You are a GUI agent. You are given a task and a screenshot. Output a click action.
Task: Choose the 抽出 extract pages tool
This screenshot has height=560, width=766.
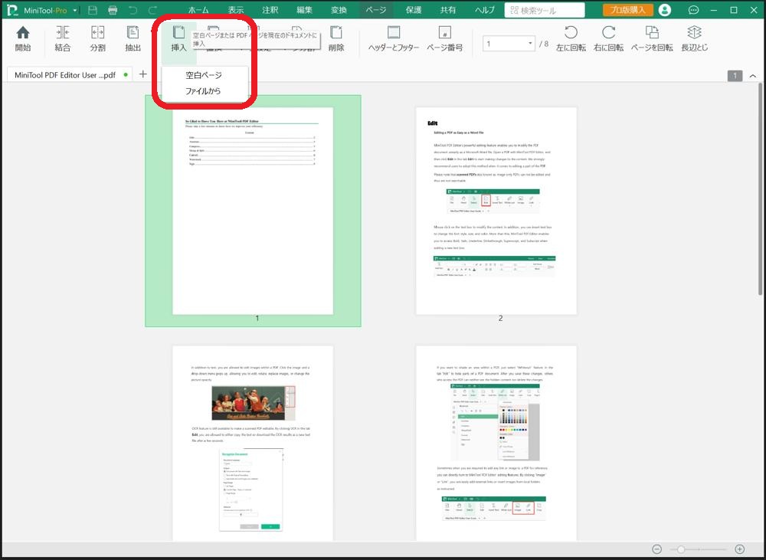[133, 38]
